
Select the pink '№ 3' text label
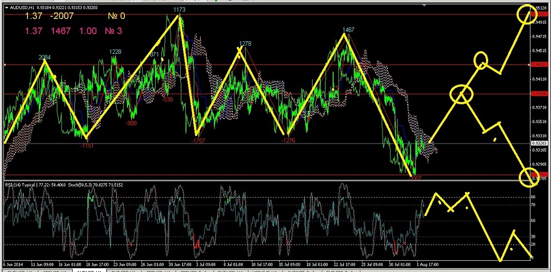pos(112,31)
